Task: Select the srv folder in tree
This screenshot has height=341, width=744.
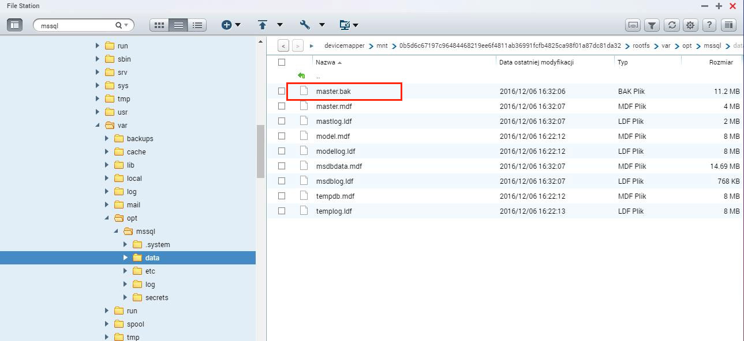Action: (x=122, y=73)
